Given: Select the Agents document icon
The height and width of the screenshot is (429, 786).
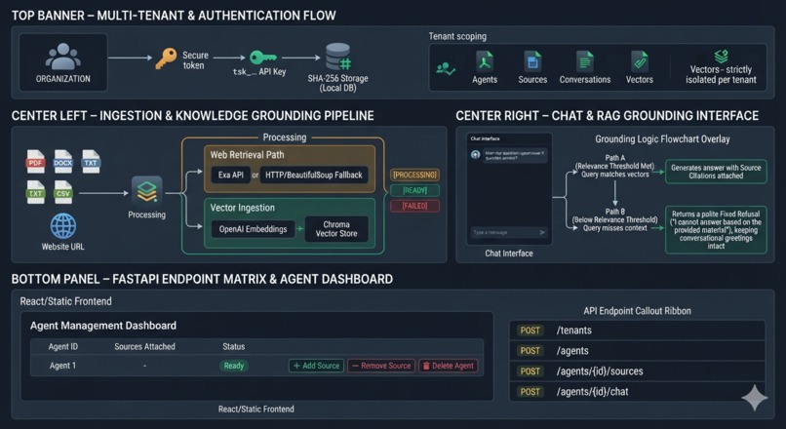Looking at the screenshot, I should [485, 61].
